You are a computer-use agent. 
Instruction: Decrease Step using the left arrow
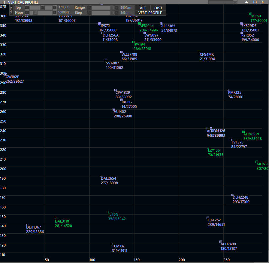[89, 13]
